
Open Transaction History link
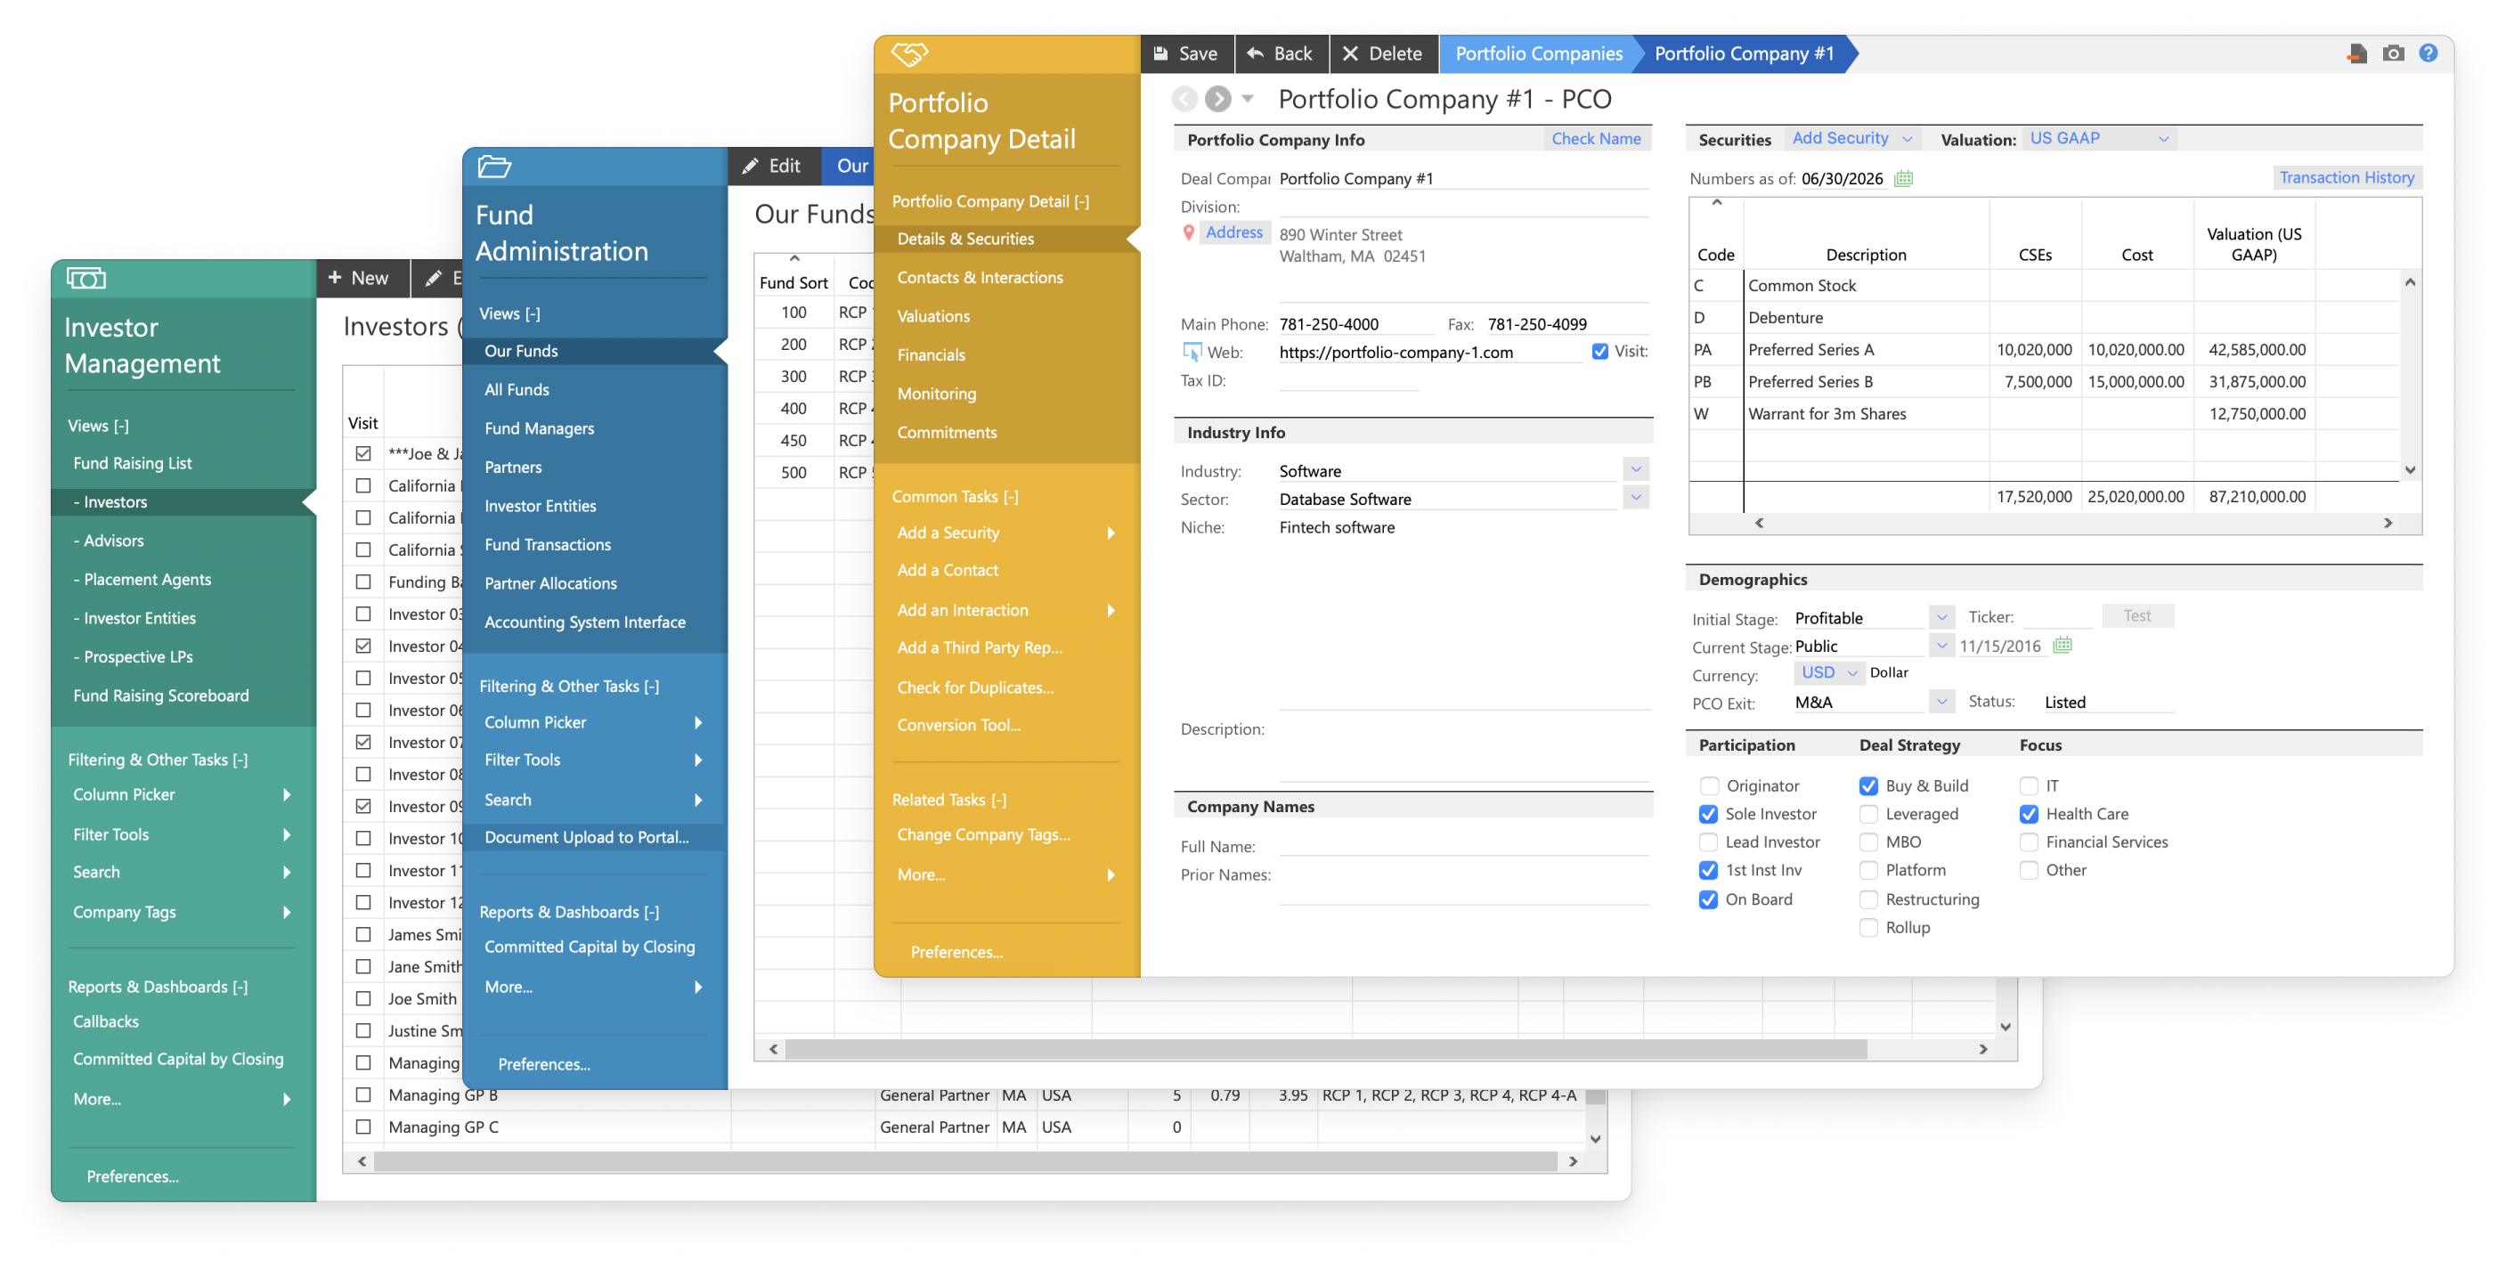pyautogui.click(x=2346, y=178)
